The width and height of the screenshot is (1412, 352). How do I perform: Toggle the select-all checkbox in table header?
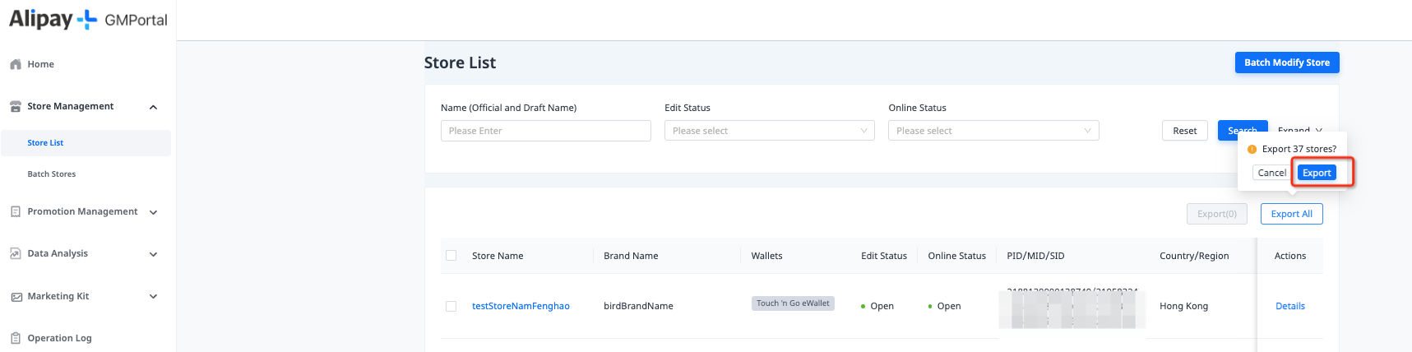pos(451,256)
